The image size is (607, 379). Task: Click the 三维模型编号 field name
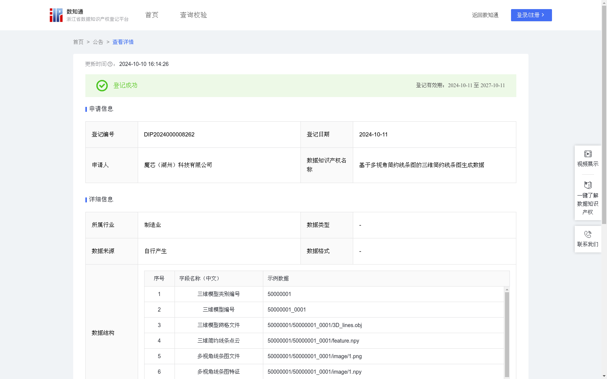click(x=219, y=310)
